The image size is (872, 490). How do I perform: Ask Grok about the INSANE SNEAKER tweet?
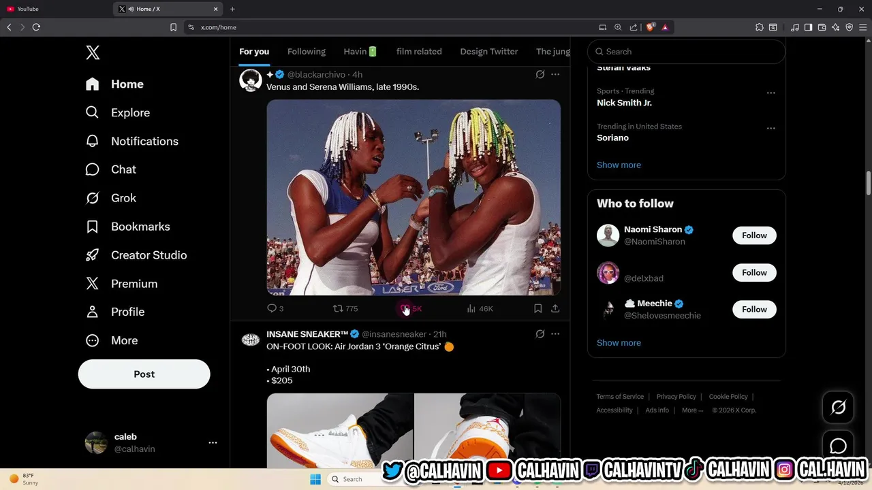coord(540,333)
